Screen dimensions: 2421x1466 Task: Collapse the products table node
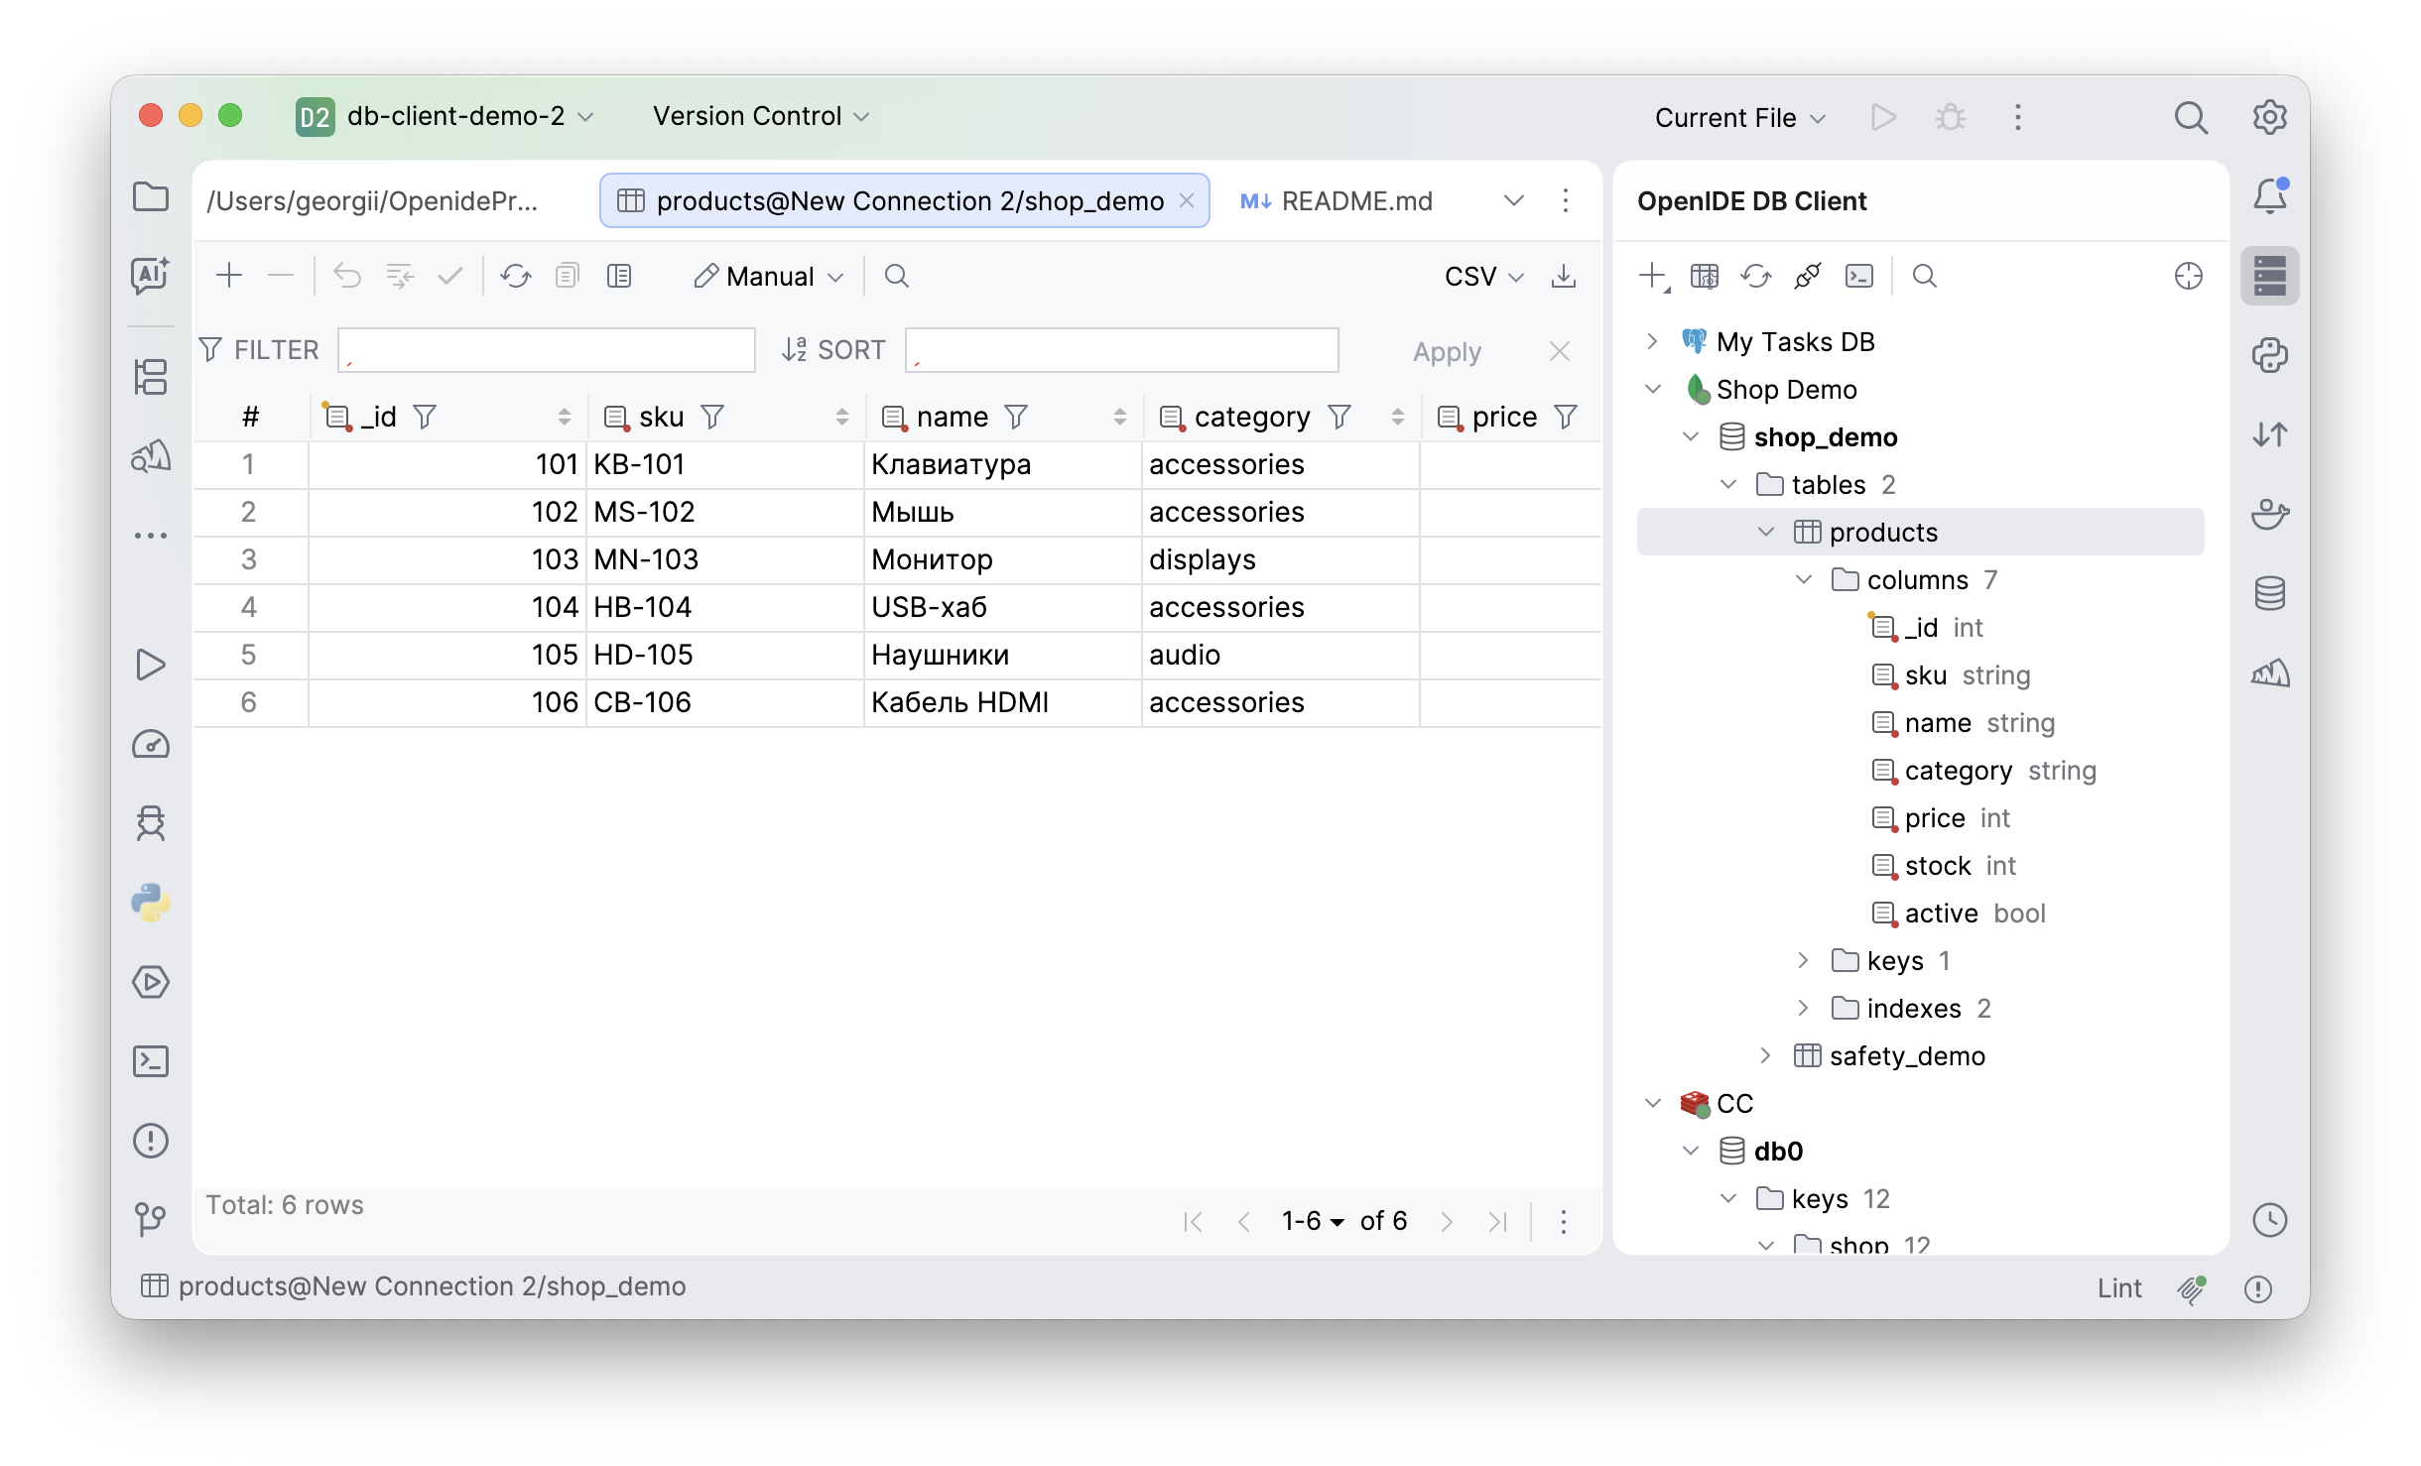tap(1766, 532)
